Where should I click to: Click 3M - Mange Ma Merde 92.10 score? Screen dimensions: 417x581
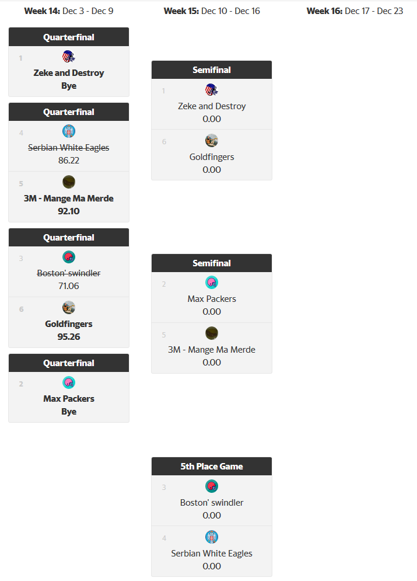click(69, 211)
